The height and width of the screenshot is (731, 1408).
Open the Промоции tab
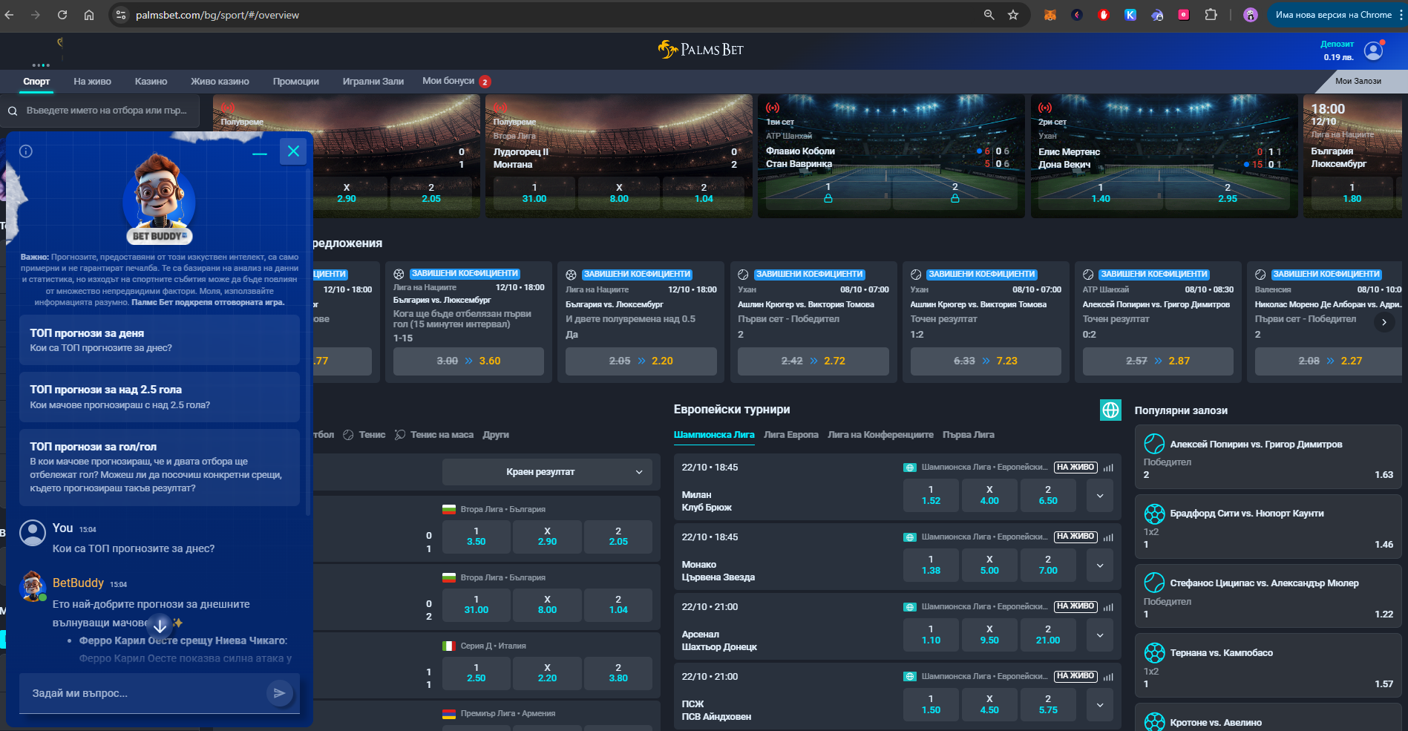point(295,82)
